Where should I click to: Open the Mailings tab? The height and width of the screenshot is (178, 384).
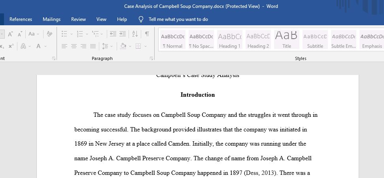coord(52,19)
